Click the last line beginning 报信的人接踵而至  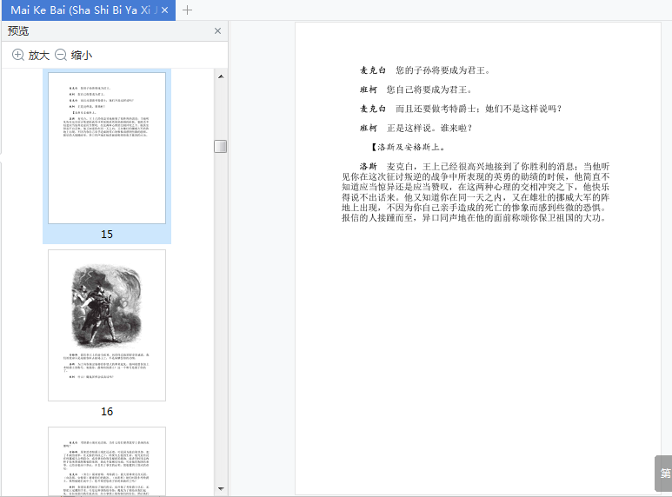(x=474, y=218)
